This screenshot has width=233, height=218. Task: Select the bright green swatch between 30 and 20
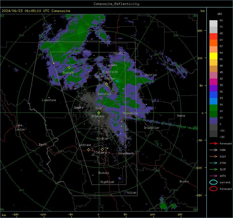click(213, 108)
